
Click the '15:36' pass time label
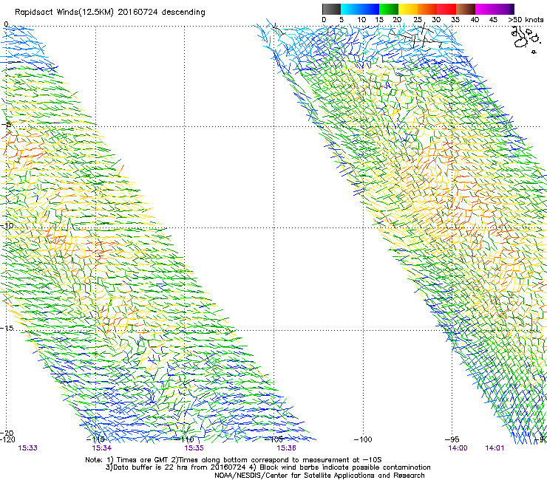(286, 448)
